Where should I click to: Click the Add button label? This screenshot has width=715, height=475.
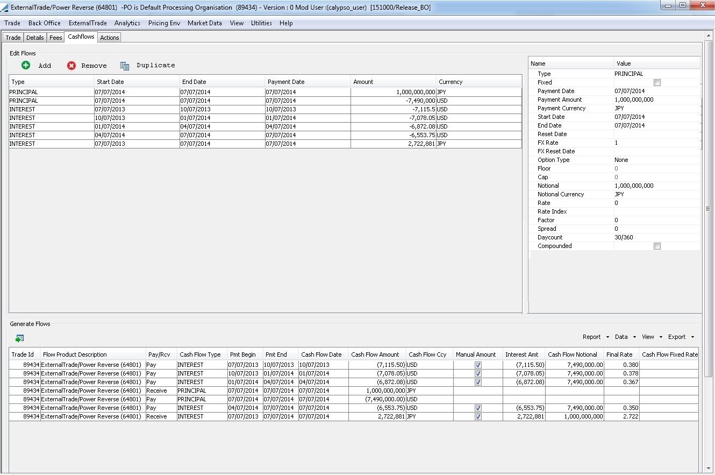(x=45, y=66)
